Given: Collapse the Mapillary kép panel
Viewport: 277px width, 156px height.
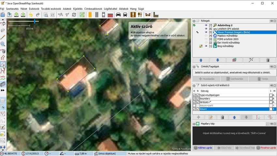Looking at the screenshot, I should pyautogui.click(x=194, y=124).
